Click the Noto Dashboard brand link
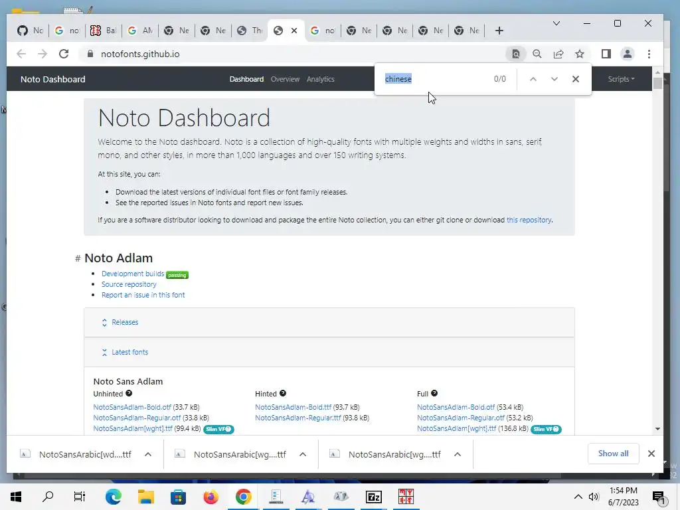680x510 pixels. (x=53, y=80)
